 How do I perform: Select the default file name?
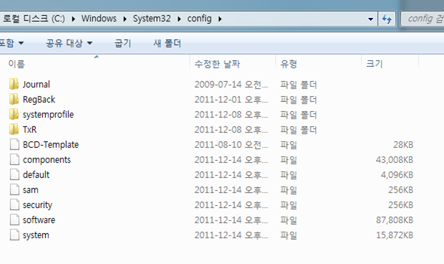[36, 174]
